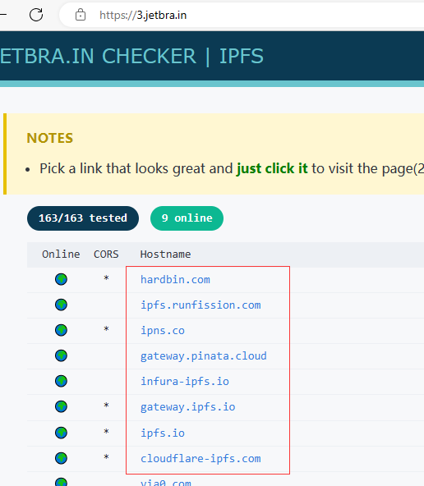Visit the ipfs.io hostname link
Screen dimensions: 424x486
coord(163,433)
